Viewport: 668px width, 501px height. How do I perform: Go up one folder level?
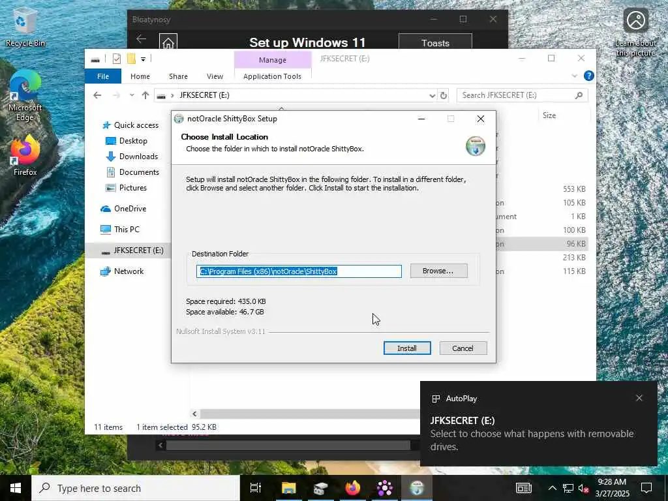coord(145,95)
